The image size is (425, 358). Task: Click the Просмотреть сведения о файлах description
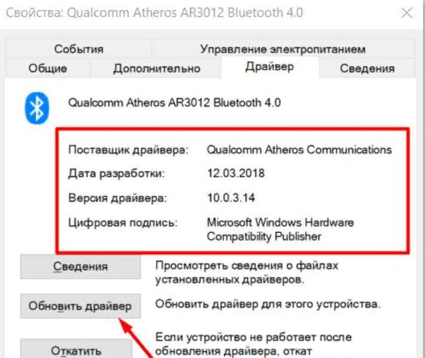247,272
